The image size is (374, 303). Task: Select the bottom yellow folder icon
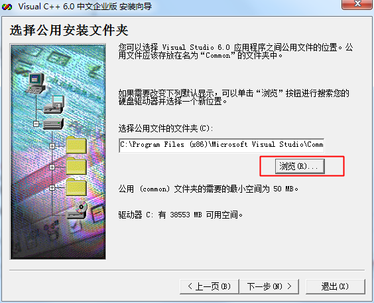(76, 187)
